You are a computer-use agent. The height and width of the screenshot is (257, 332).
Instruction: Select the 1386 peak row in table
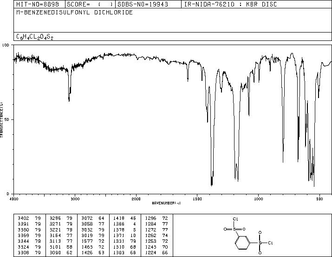(x=125, y=224)
